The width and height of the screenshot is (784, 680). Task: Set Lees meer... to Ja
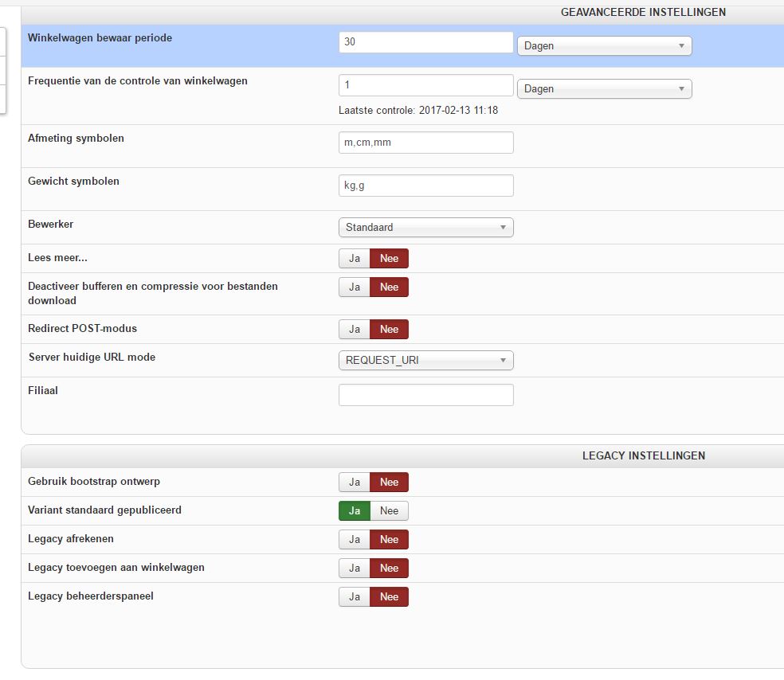point(355,258)
